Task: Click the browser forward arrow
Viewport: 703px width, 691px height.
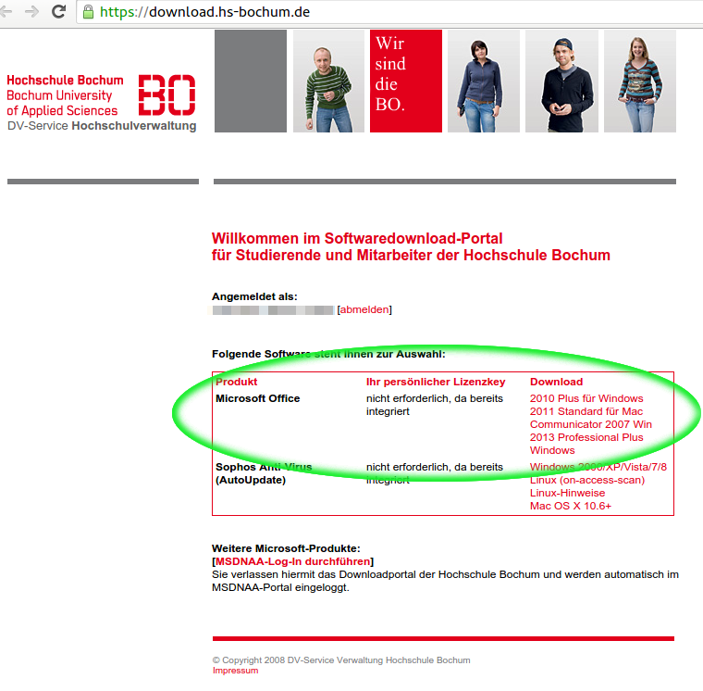Action: (x=32, y=12)
